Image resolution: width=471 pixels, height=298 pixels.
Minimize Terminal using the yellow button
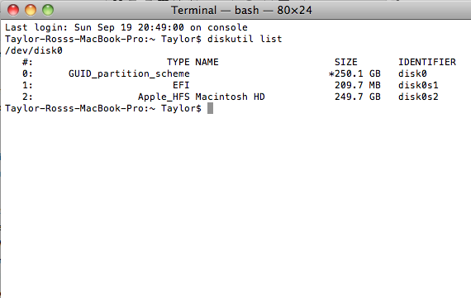pos(31,10)
